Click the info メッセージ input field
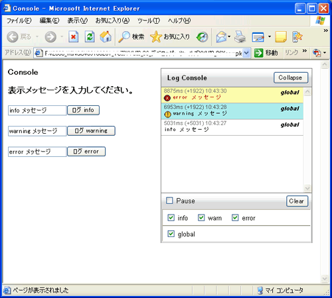The image size is (332, 298). [x=37, y=111]
